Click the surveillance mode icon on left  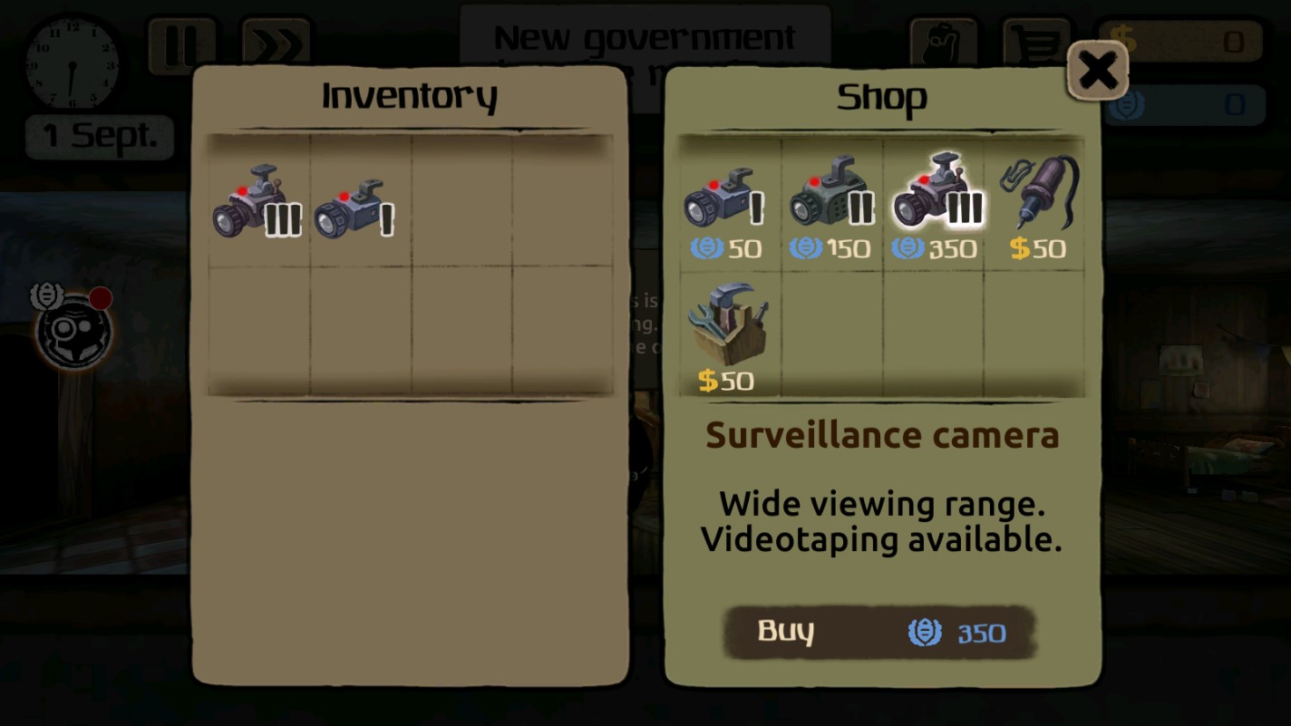point(73,327)
